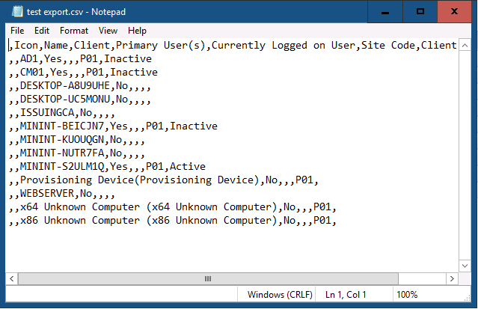
Task: Click the Notepad icon in title bar
Action: tap(17, 11)
